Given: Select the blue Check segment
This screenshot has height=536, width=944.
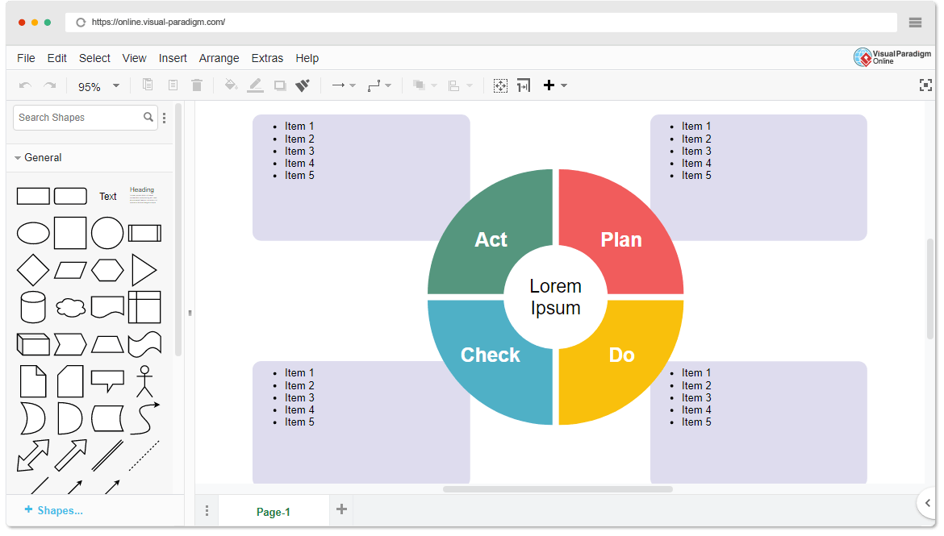Looking at the screenshot, I should [491, 361].
